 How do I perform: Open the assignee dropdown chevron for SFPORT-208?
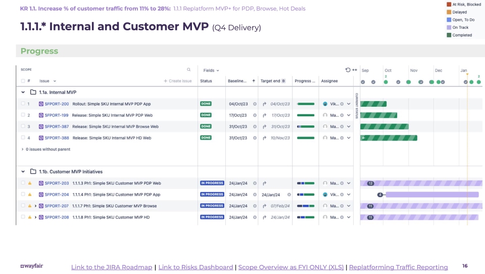pos(349,217)
